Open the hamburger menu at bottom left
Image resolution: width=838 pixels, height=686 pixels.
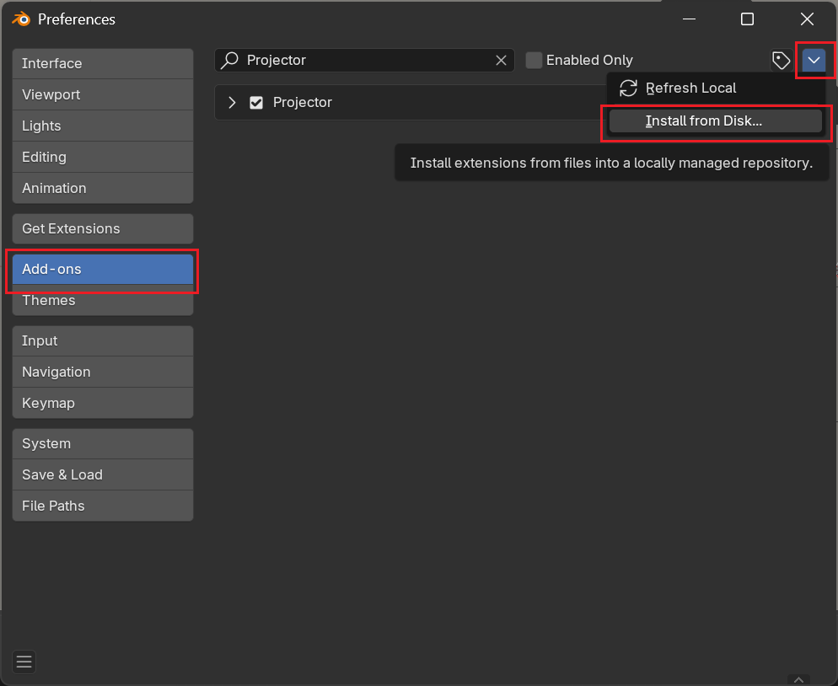24,662
